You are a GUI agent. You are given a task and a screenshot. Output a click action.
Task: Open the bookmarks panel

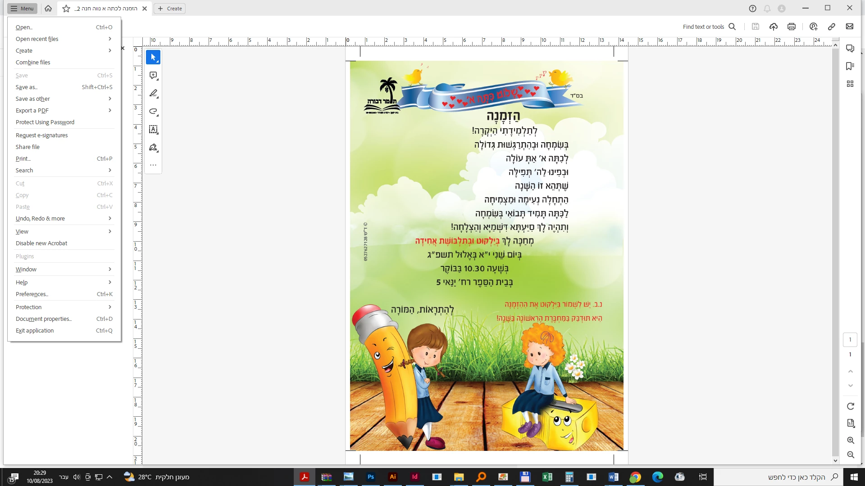point(850,66)
